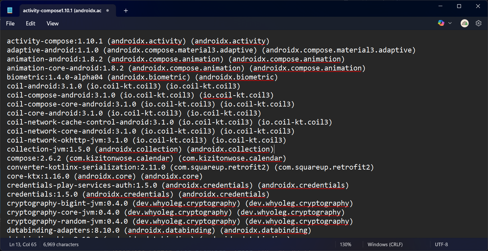Open the user account avatar
Screen dimensions: 488x251
(465, 23)
